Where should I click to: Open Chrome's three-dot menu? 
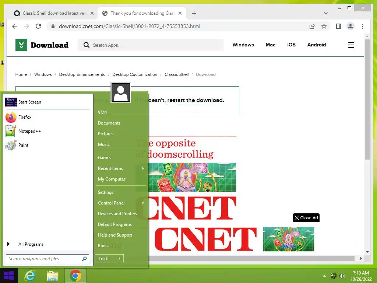tap(362, 26)
